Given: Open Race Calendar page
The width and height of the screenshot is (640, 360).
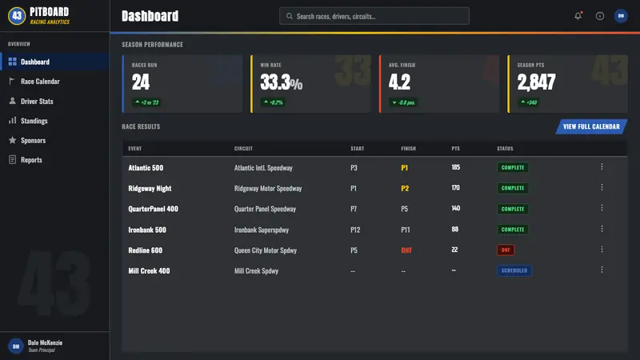Looking at the screenshot, I should coord(54,82).
